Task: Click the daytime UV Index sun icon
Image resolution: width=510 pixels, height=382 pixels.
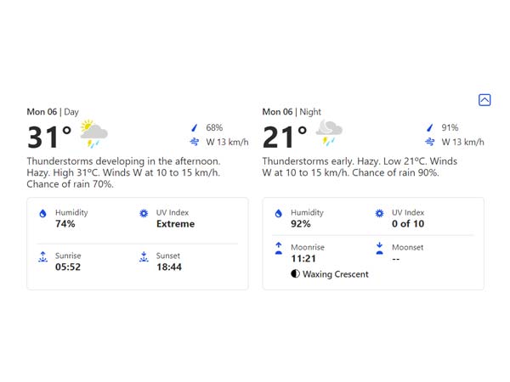Action: (x=144, y=214)
